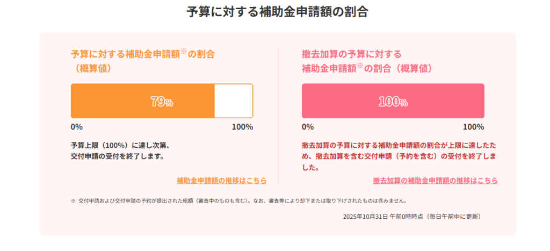
Task: Click the 100% label inside the pink bar
Action: [x=393, y=101]
